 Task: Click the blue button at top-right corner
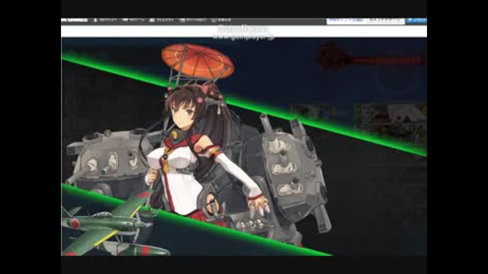(x=416, y=20)
